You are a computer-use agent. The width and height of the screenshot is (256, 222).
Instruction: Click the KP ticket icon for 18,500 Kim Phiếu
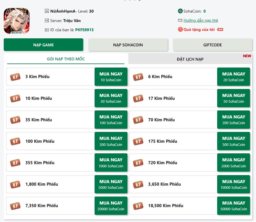(x=138, y=206)
